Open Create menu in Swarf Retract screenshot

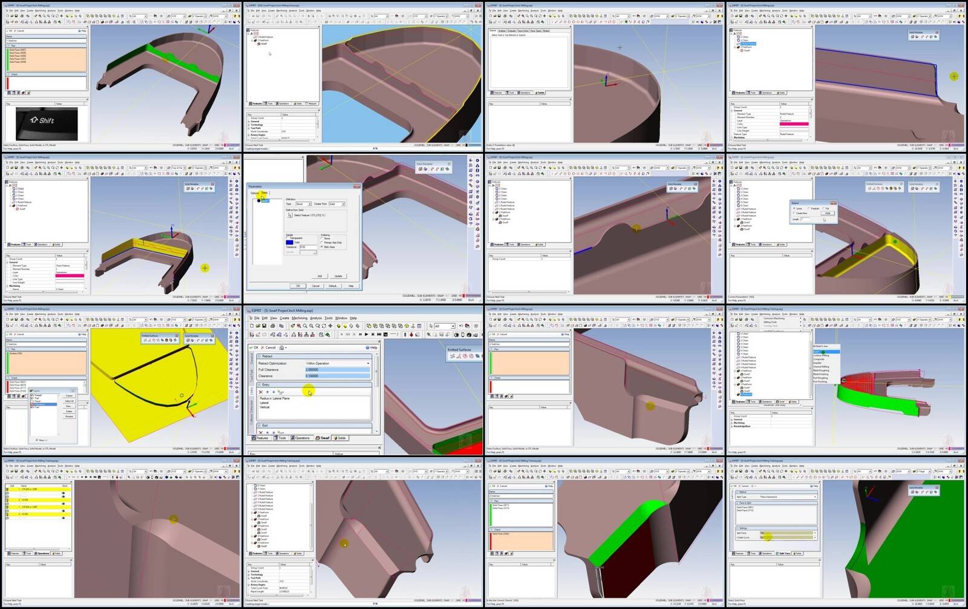point(284,318)
